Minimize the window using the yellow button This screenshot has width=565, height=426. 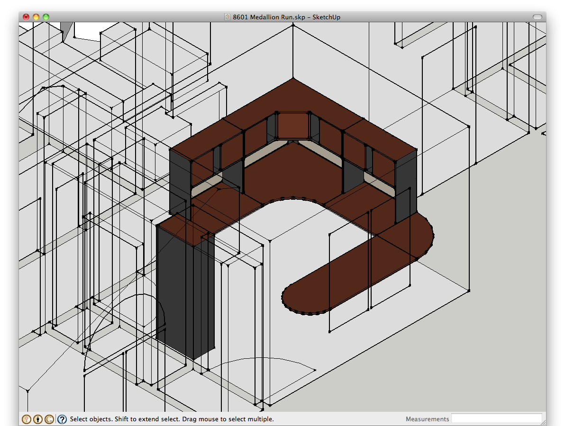(x=36, y=17)
